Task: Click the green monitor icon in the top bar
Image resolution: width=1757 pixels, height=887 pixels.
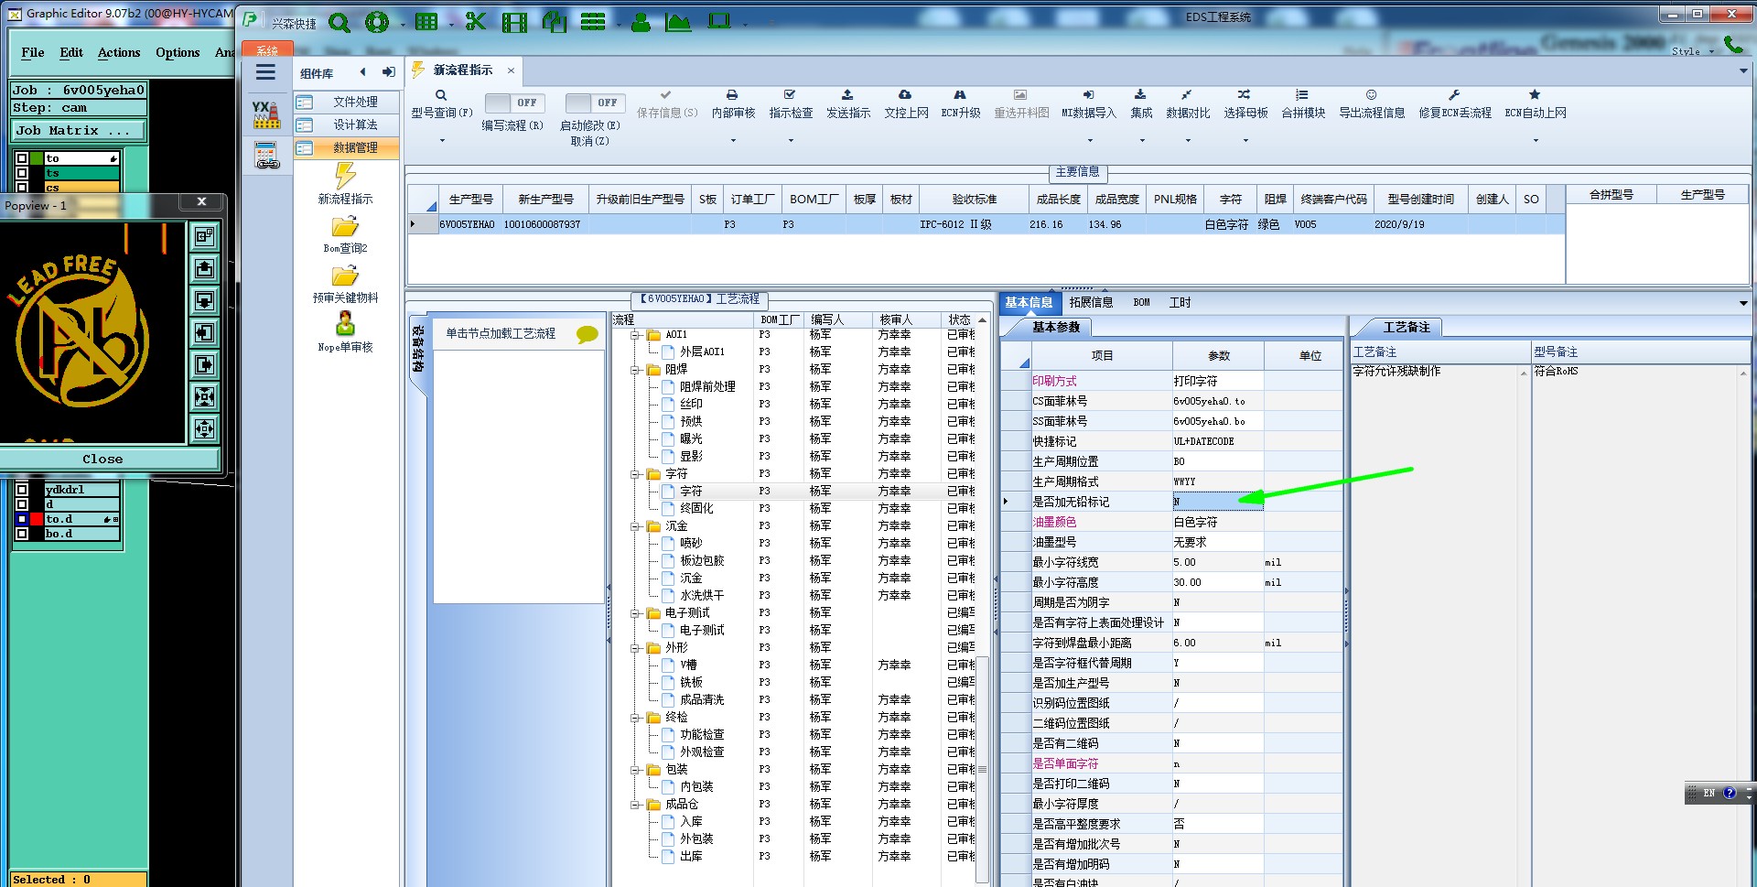Action: pos(720,21)
